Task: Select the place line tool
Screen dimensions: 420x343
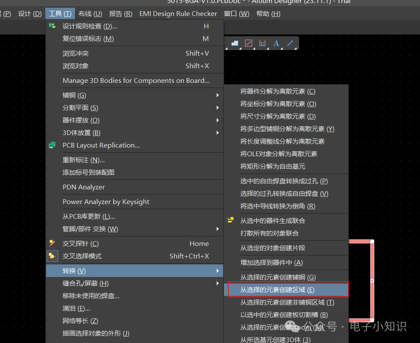Action: coord(290,43)
